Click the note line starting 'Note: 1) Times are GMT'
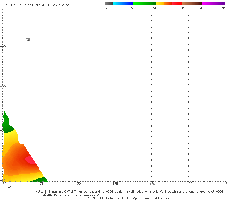Screen dimensions: 228x200 (129, 192)
